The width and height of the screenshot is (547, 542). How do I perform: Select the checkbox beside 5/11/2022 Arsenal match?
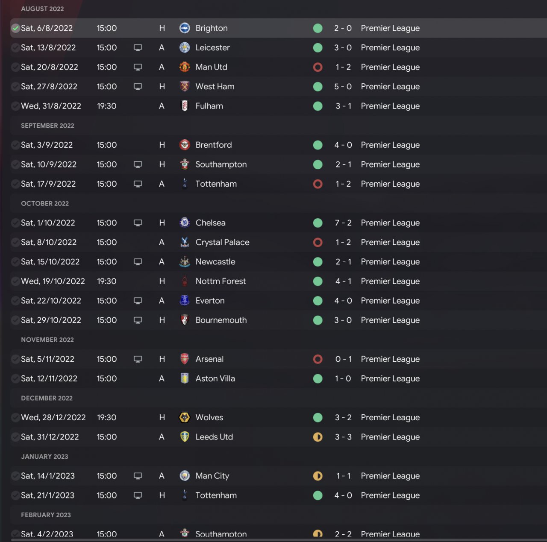click(16, 359)
